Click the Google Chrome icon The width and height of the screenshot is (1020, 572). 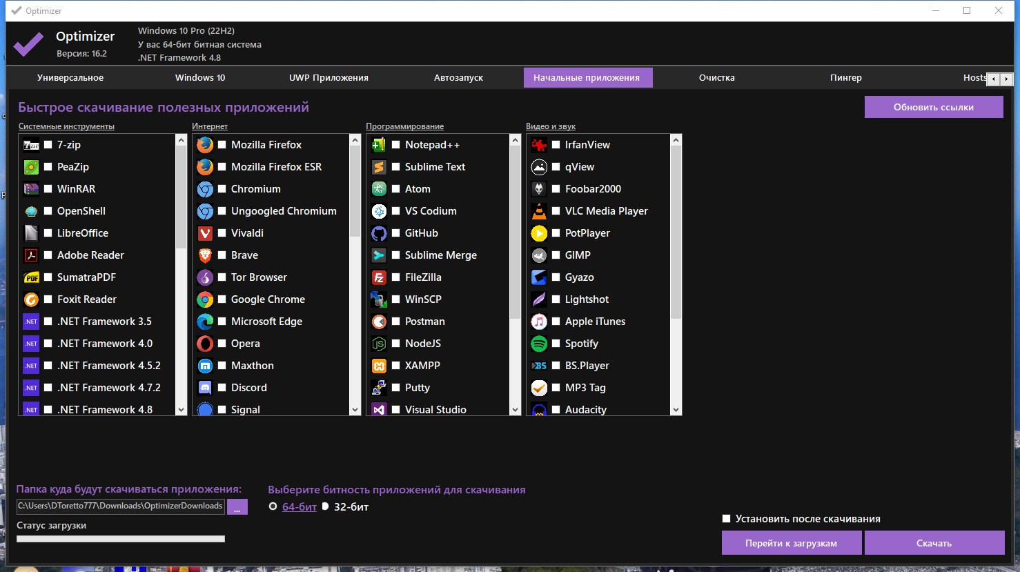(x=205, y=299)
